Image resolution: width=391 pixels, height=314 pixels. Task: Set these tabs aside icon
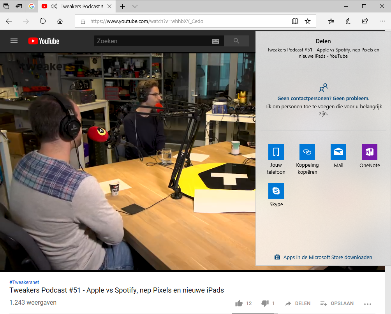point(19,6)
